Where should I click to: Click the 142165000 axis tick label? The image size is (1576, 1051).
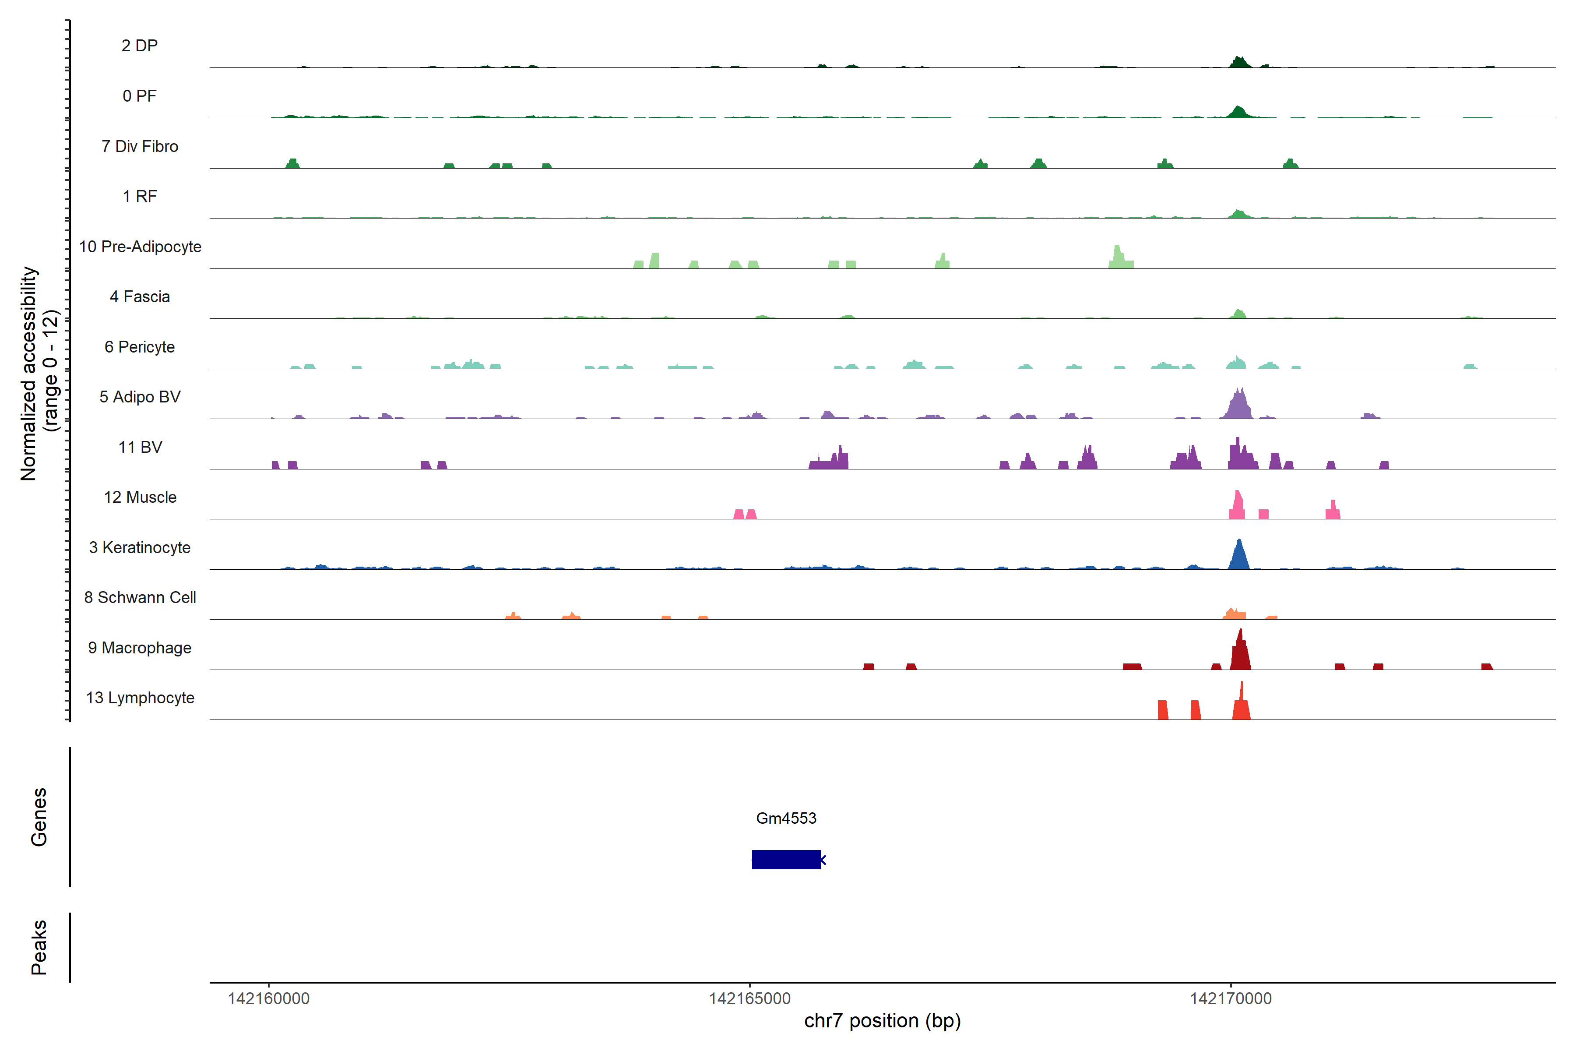(x=750, y=998)
